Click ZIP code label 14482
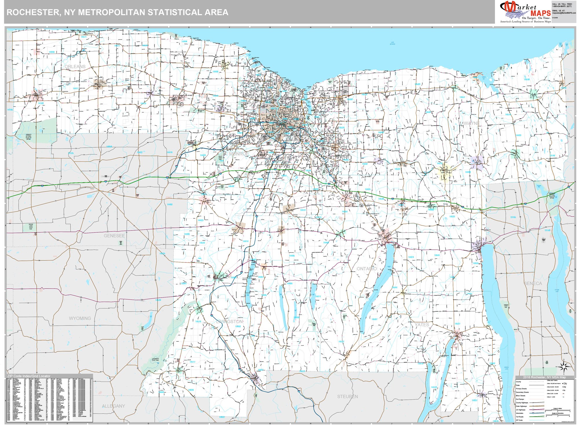 click(170, 204)
